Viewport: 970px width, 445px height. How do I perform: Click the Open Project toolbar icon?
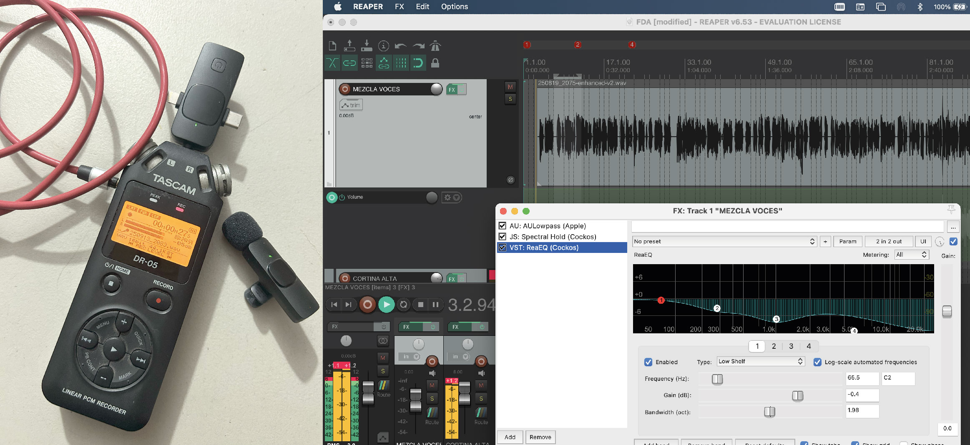point(349,46)
